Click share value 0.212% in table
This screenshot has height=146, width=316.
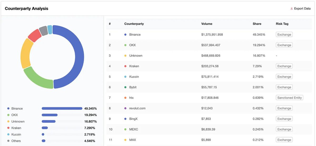(x=258, y=140)
